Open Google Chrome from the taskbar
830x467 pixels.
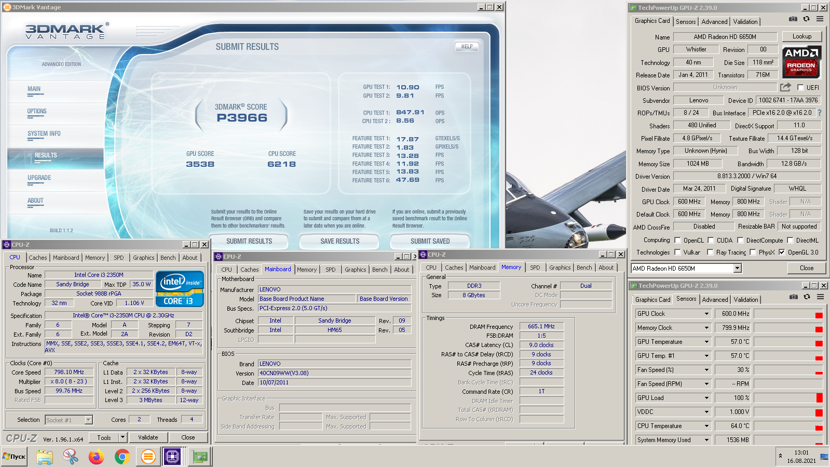tap(122, 457)
